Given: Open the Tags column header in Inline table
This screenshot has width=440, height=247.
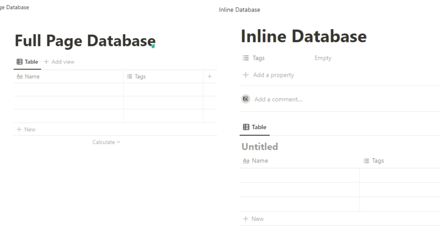Looking at the screenshot, I should pyautogui.click(x=378, y=161).
